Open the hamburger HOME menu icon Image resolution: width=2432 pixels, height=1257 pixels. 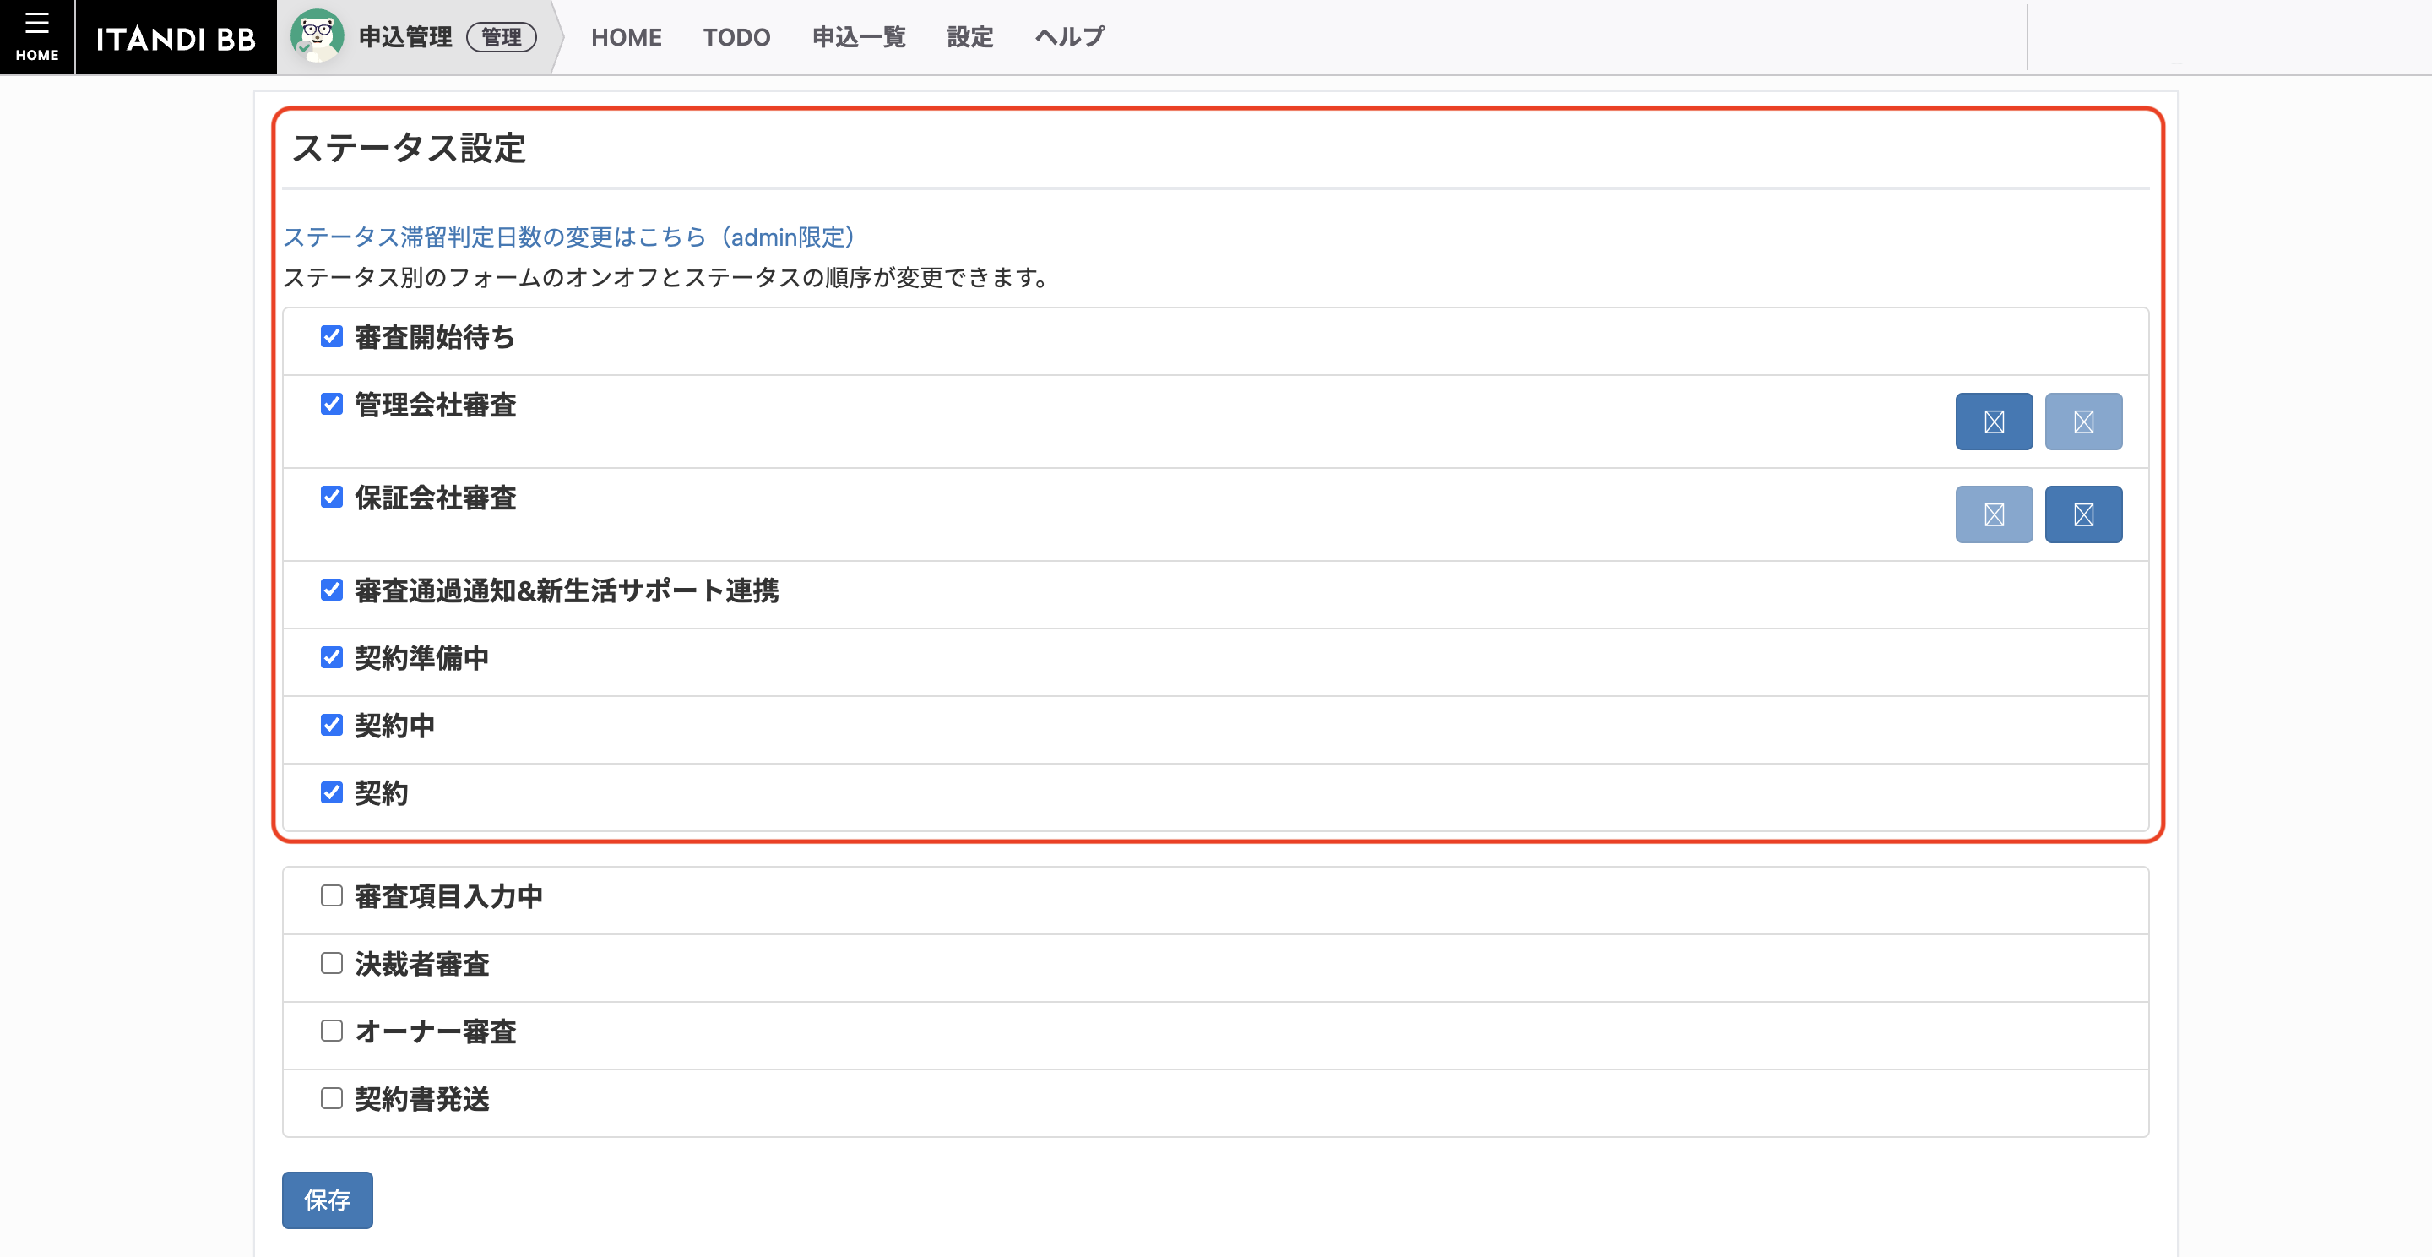[x=37, y=35]
